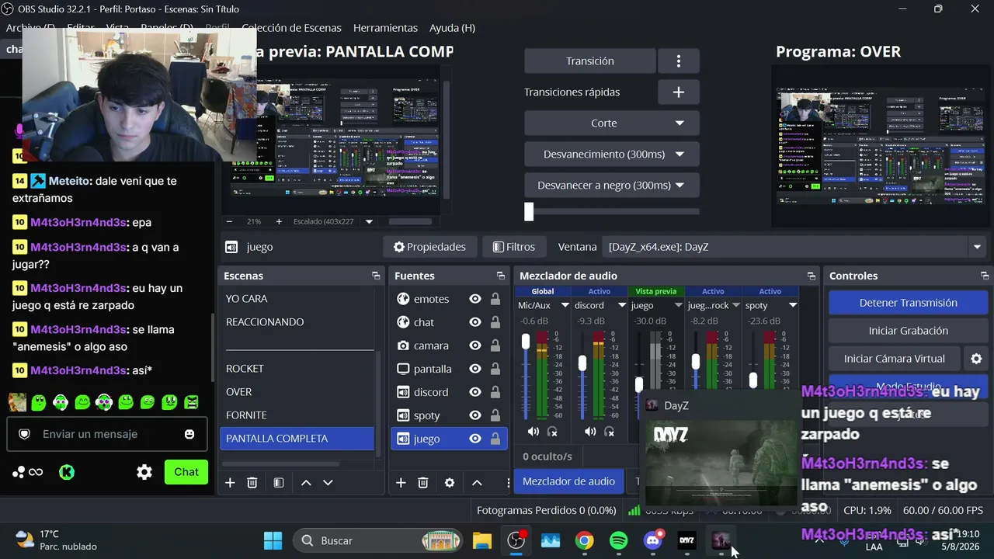Adjust the Mic/Aux volume fader
The width and height of the screenshot is (994, 559).
click(526, 342)
